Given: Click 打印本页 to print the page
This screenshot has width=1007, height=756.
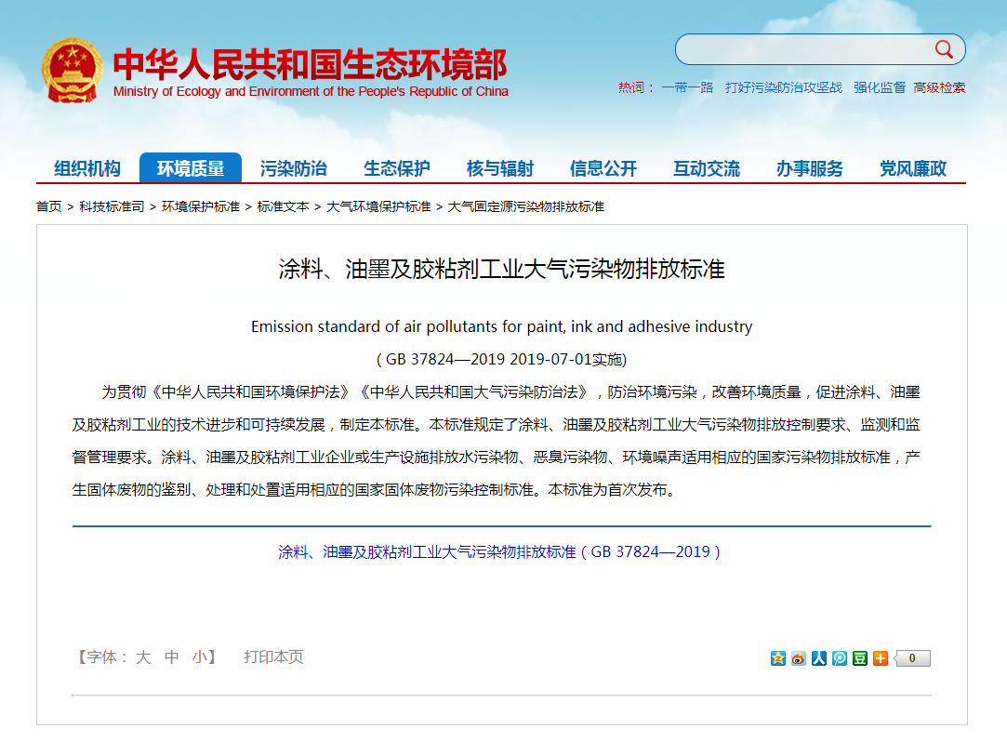Looking at the screenshot, I should pos(272,657).
